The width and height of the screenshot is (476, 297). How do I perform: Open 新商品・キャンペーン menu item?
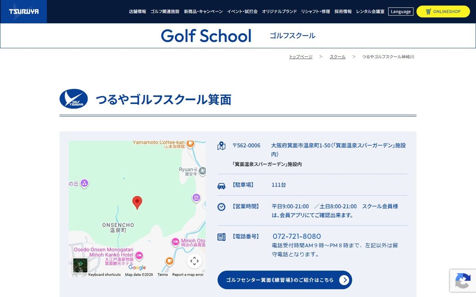tap(203, 11)
